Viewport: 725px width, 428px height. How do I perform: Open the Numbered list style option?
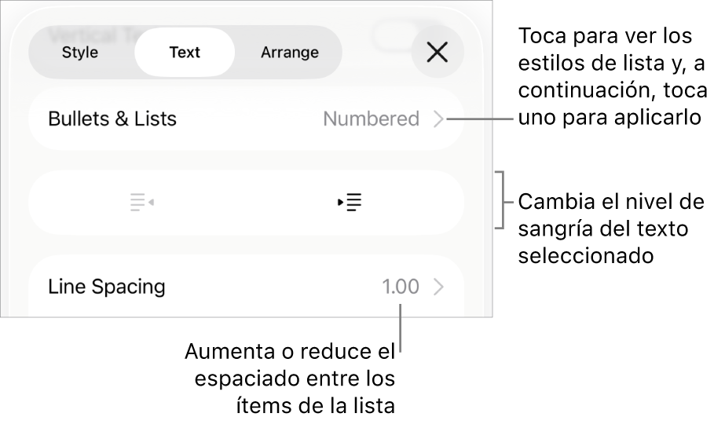click(x=371, y=119)
